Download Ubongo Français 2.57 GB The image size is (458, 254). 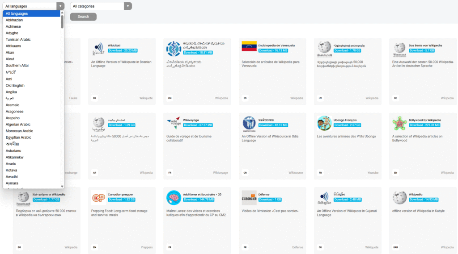[x=348, y=125]
